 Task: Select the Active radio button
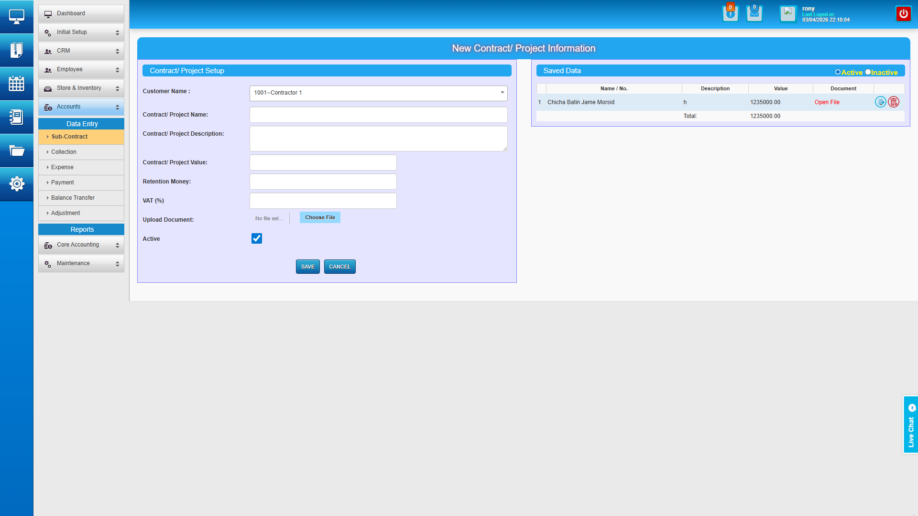point(838,72)
